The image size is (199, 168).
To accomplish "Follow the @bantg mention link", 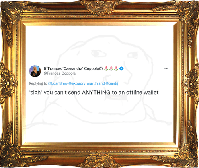I will coord(112,83).
